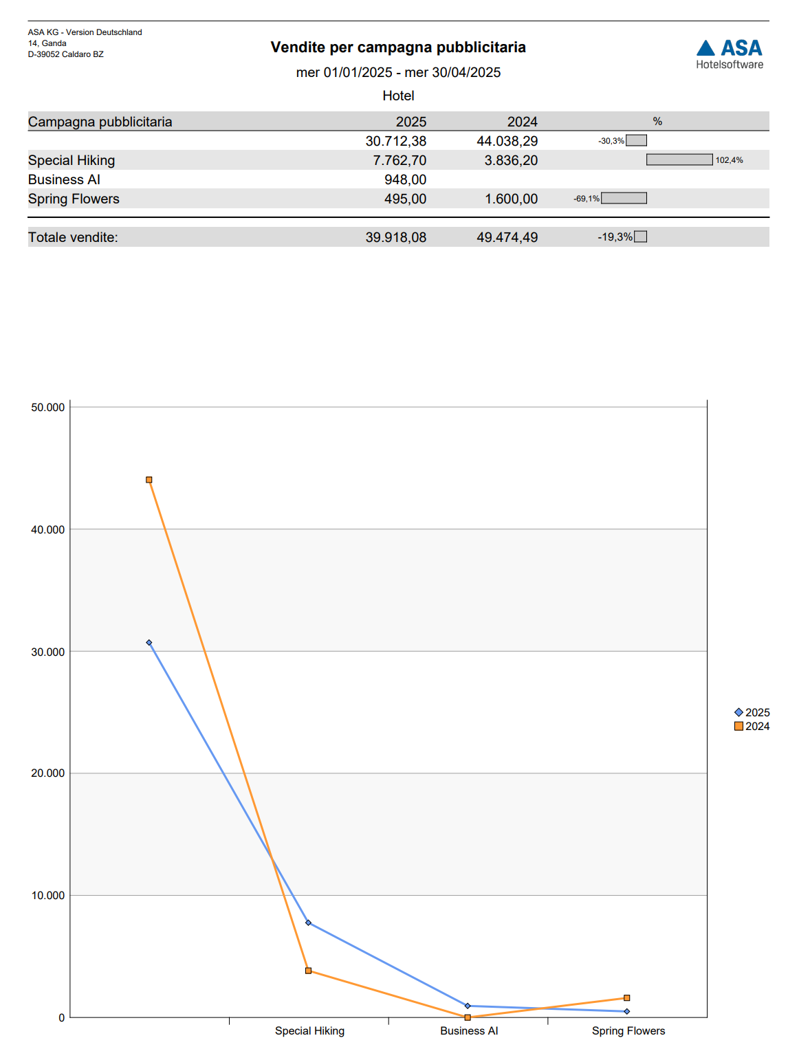This screenshot has width=788, height=1049.
Task: Click the Campagna pubblicitaria column header
Action: pyautogui.click(x=100, y=122)
